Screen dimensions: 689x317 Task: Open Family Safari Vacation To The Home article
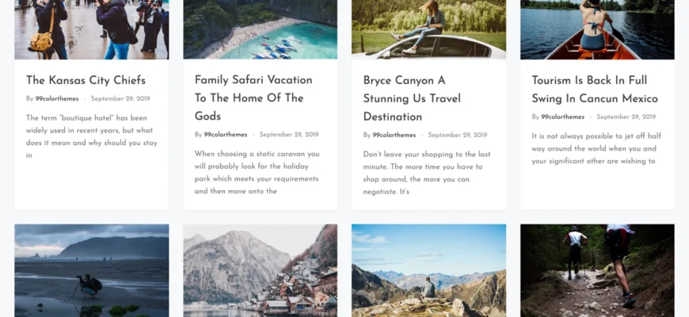point(253,98)
